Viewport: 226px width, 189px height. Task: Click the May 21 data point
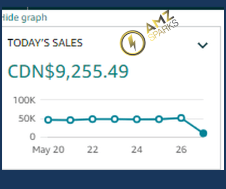pyautogui.click(x=70, y=120)
